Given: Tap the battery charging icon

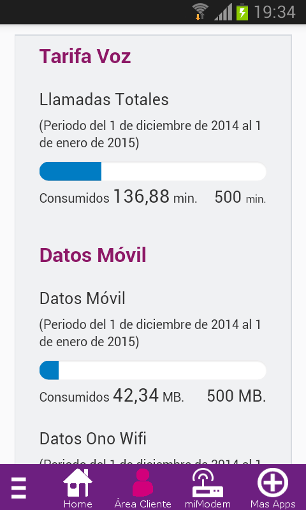Looking at the screenshot, I should (x=242, y=11).
